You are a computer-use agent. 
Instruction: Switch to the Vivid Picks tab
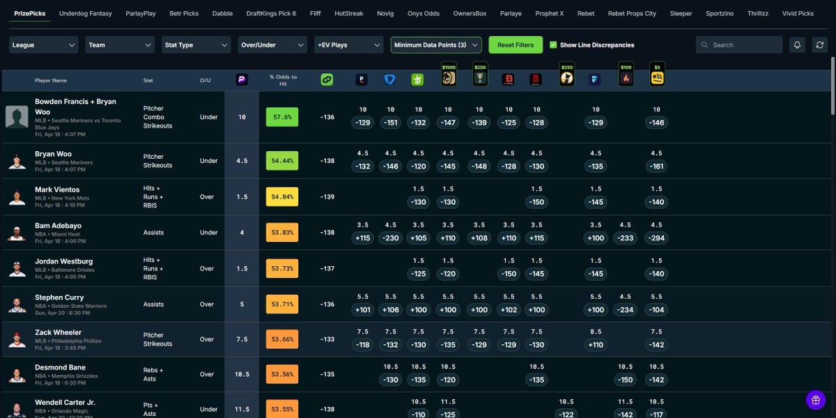[798, 13]
